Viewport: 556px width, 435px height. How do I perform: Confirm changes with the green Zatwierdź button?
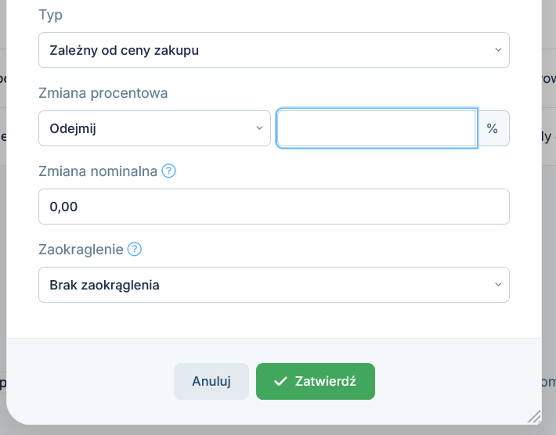coord(316,382)
